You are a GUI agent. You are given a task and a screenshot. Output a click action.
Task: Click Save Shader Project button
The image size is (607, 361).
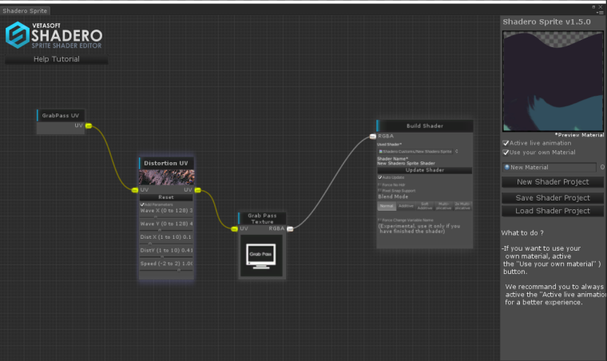tap(553, 198)
